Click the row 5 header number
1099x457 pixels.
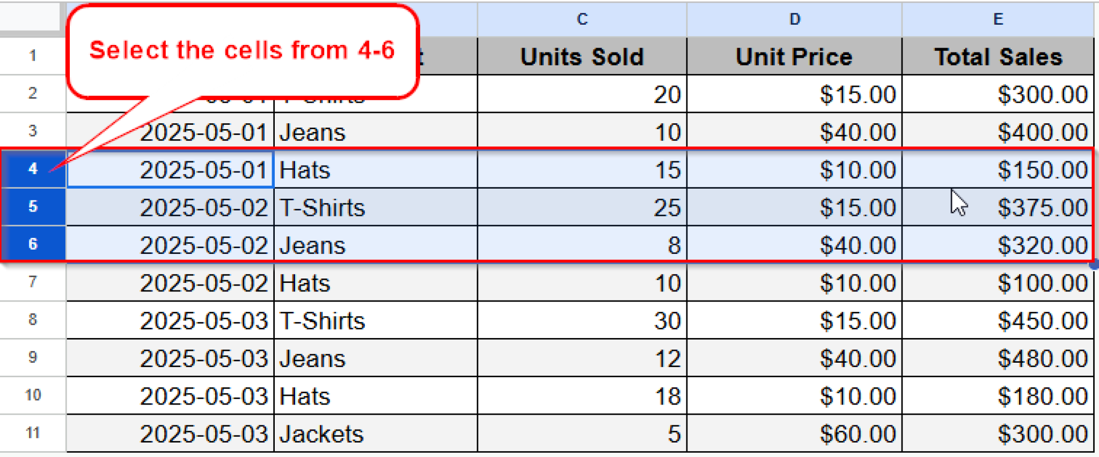click(x=33, y=206)
